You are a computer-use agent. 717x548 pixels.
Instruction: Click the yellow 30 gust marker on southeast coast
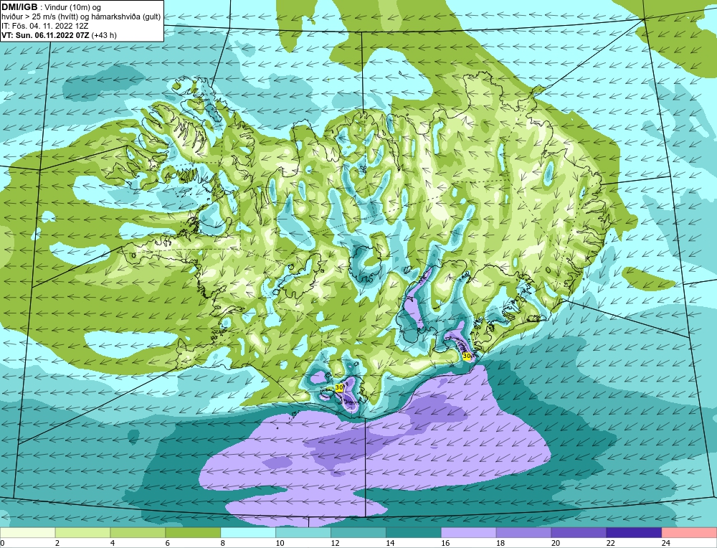click(467, 356)
